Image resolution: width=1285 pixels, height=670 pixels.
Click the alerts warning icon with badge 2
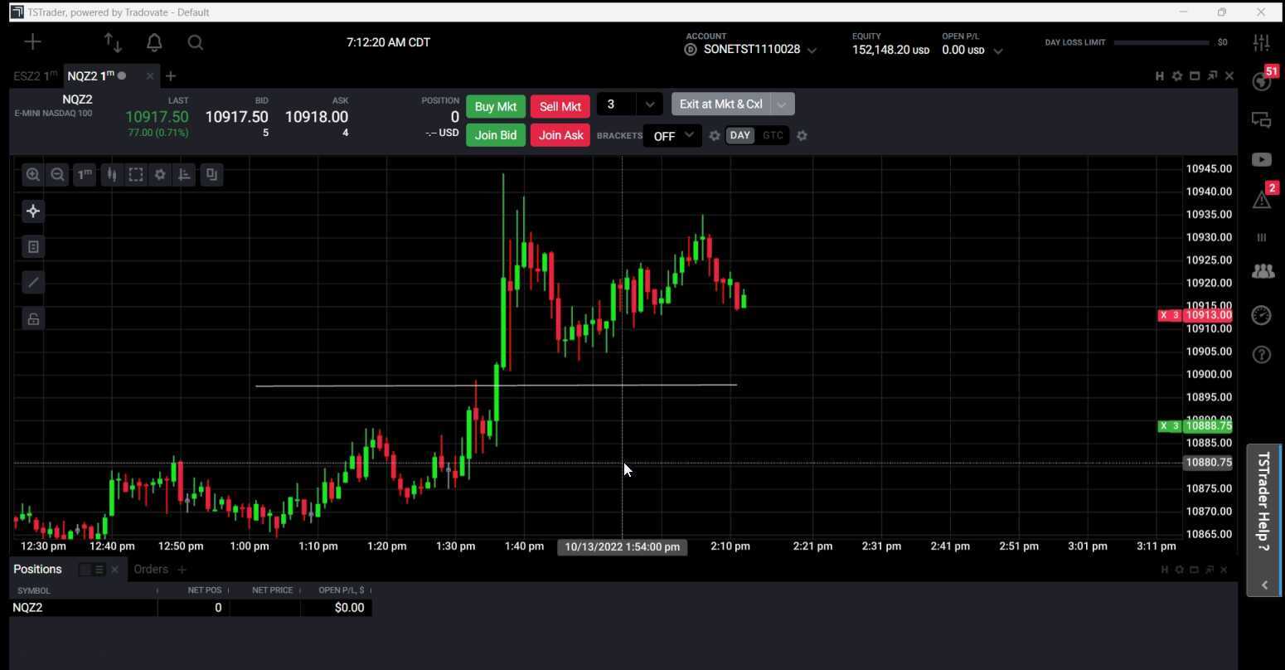coord(1260,199)
